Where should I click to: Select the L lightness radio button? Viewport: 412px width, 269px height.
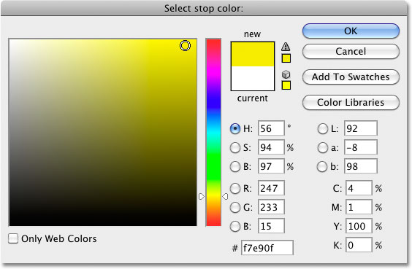click(322, 129)
